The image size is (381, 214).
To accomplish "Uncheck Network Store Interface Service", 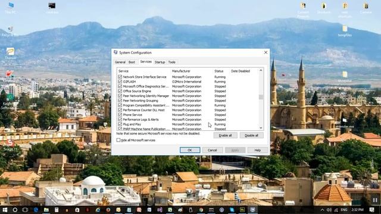I will pyautogui.click(x=120, y=77).
